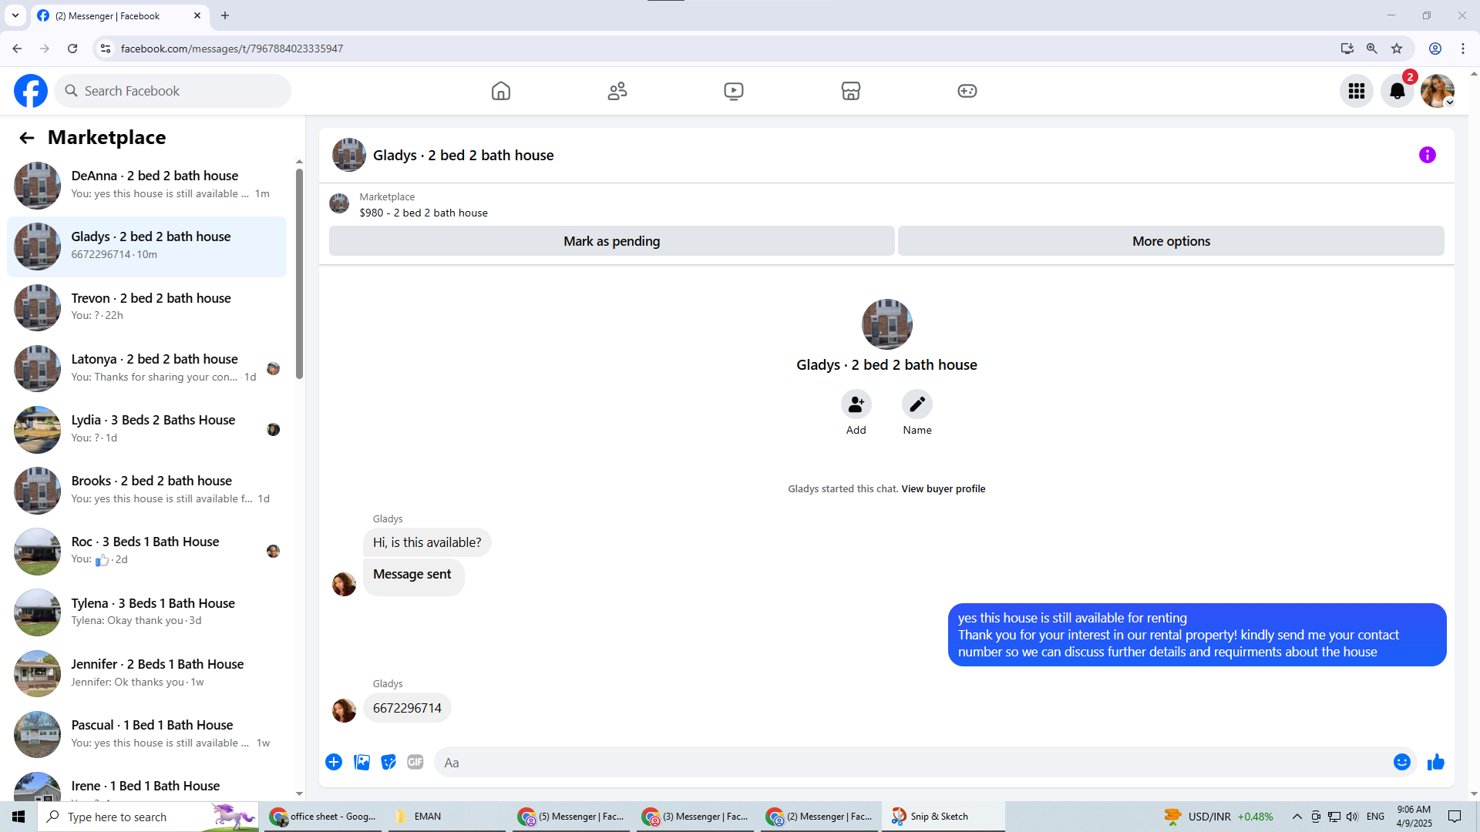Add people to the Gladys chat

coord(856,404)
